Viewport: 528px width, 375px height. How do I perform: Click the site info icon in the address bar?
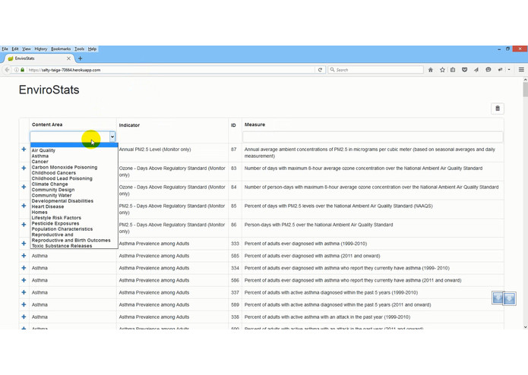coord(16,70)
